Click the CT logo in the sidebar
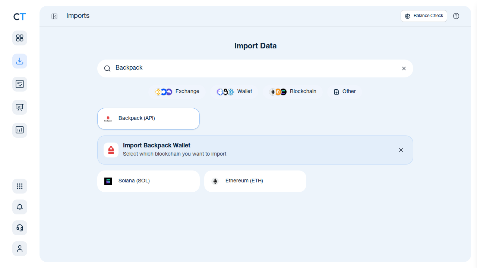Image resolution: width=477 pixels, height=268 pixels. (x=20, y=17)
